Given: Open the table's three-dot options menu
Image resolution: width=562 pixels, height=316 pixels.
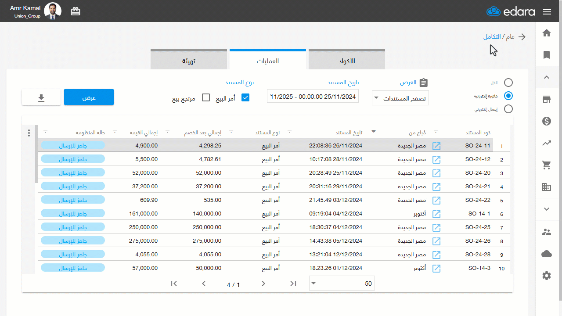Looking at the screenshot, I should point(29,133).
